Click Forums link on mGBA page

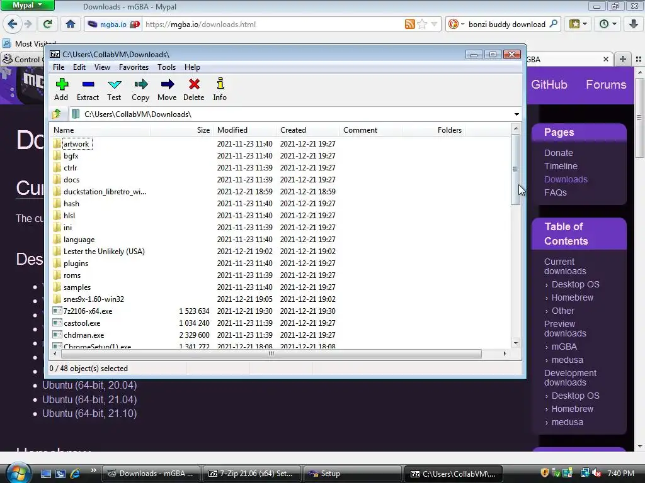[606, 85]
